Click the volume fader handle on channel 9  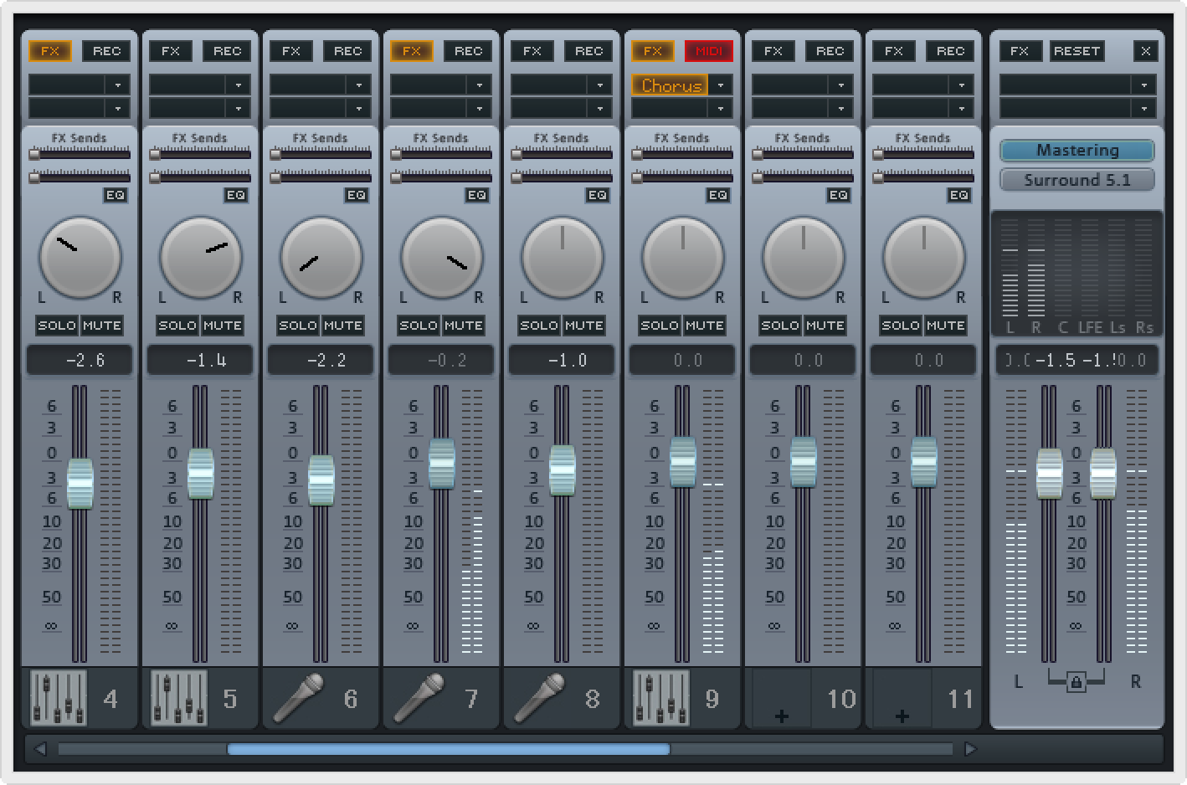pyautogui.click(x=683, y=462)
